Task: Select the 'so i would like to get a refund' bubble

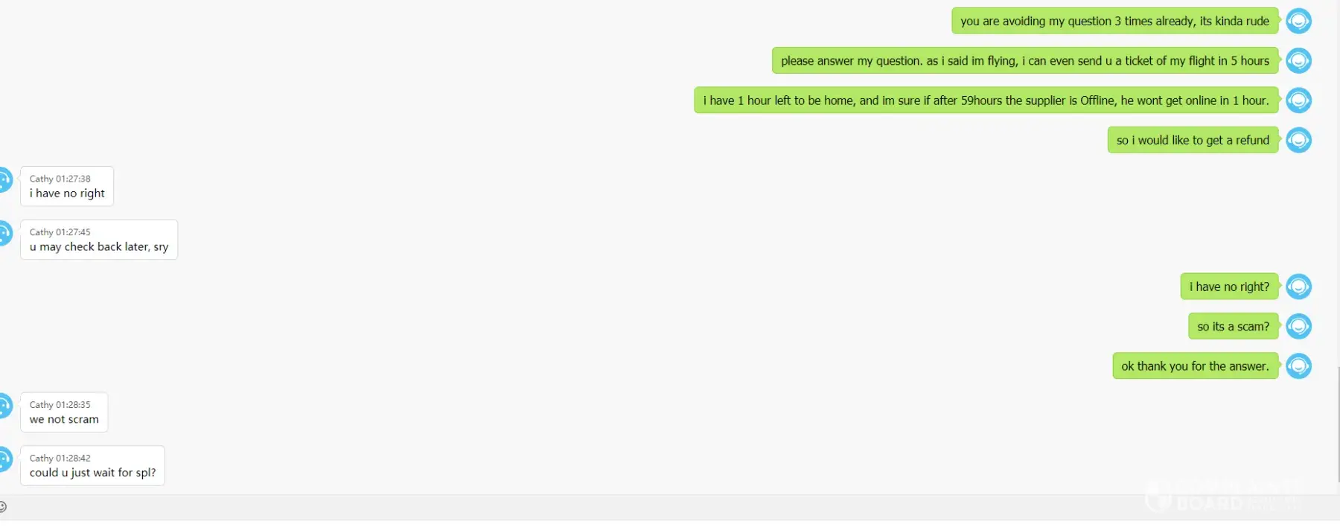Action: click(1193, 140)
